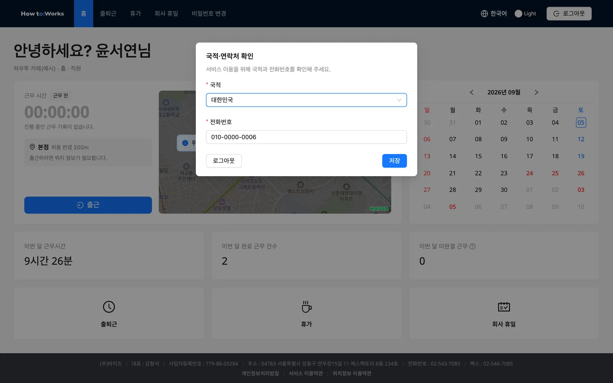Open the 휴가 navigation menu

(135, 13)
